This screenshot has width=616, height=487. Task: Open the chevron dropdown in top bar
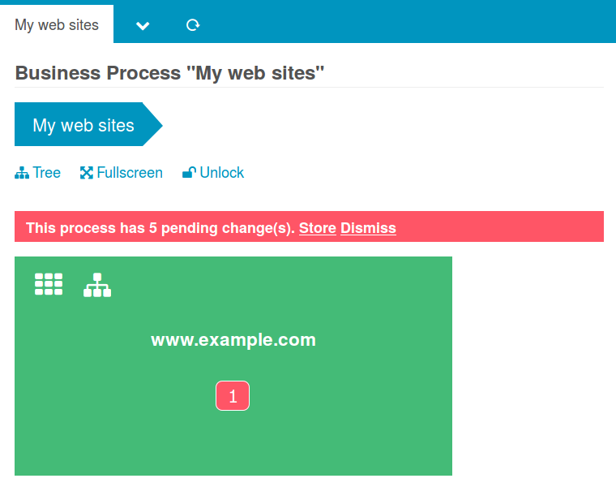143,26
